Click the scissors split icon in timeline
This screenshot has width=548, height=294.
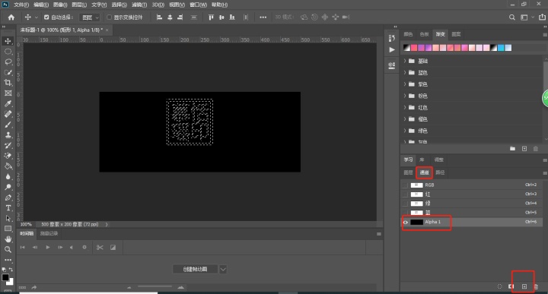coord(100,247)
